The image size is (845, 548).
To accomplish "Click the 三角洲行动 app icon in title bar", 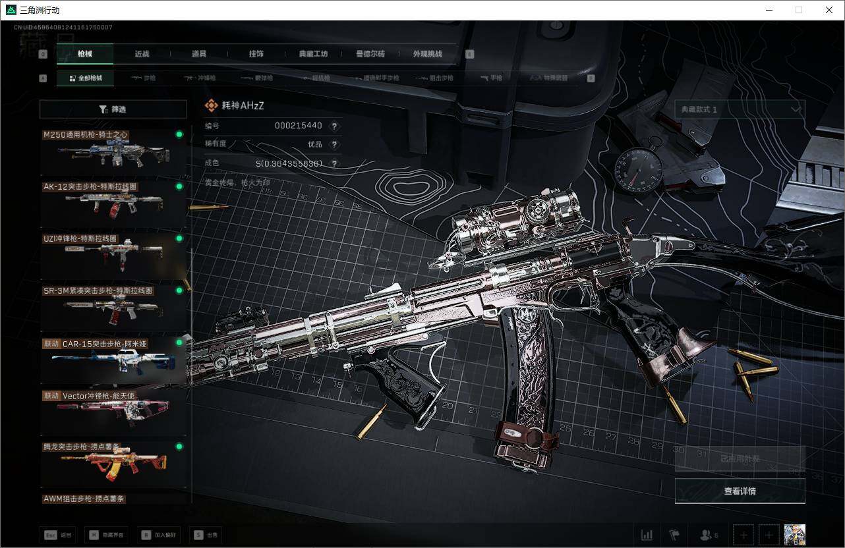I will 11,10.
